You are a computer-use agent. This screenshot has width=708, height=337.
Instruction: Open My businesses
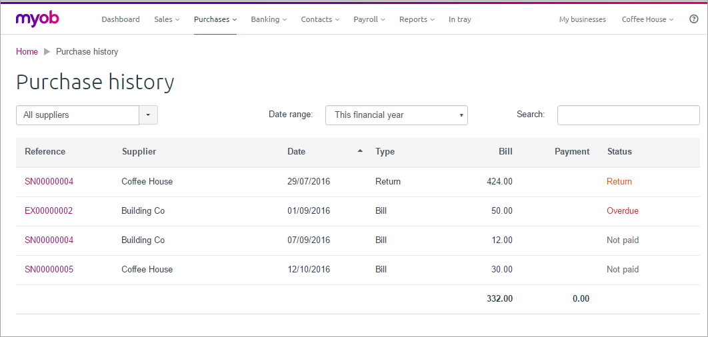(582, 19)
